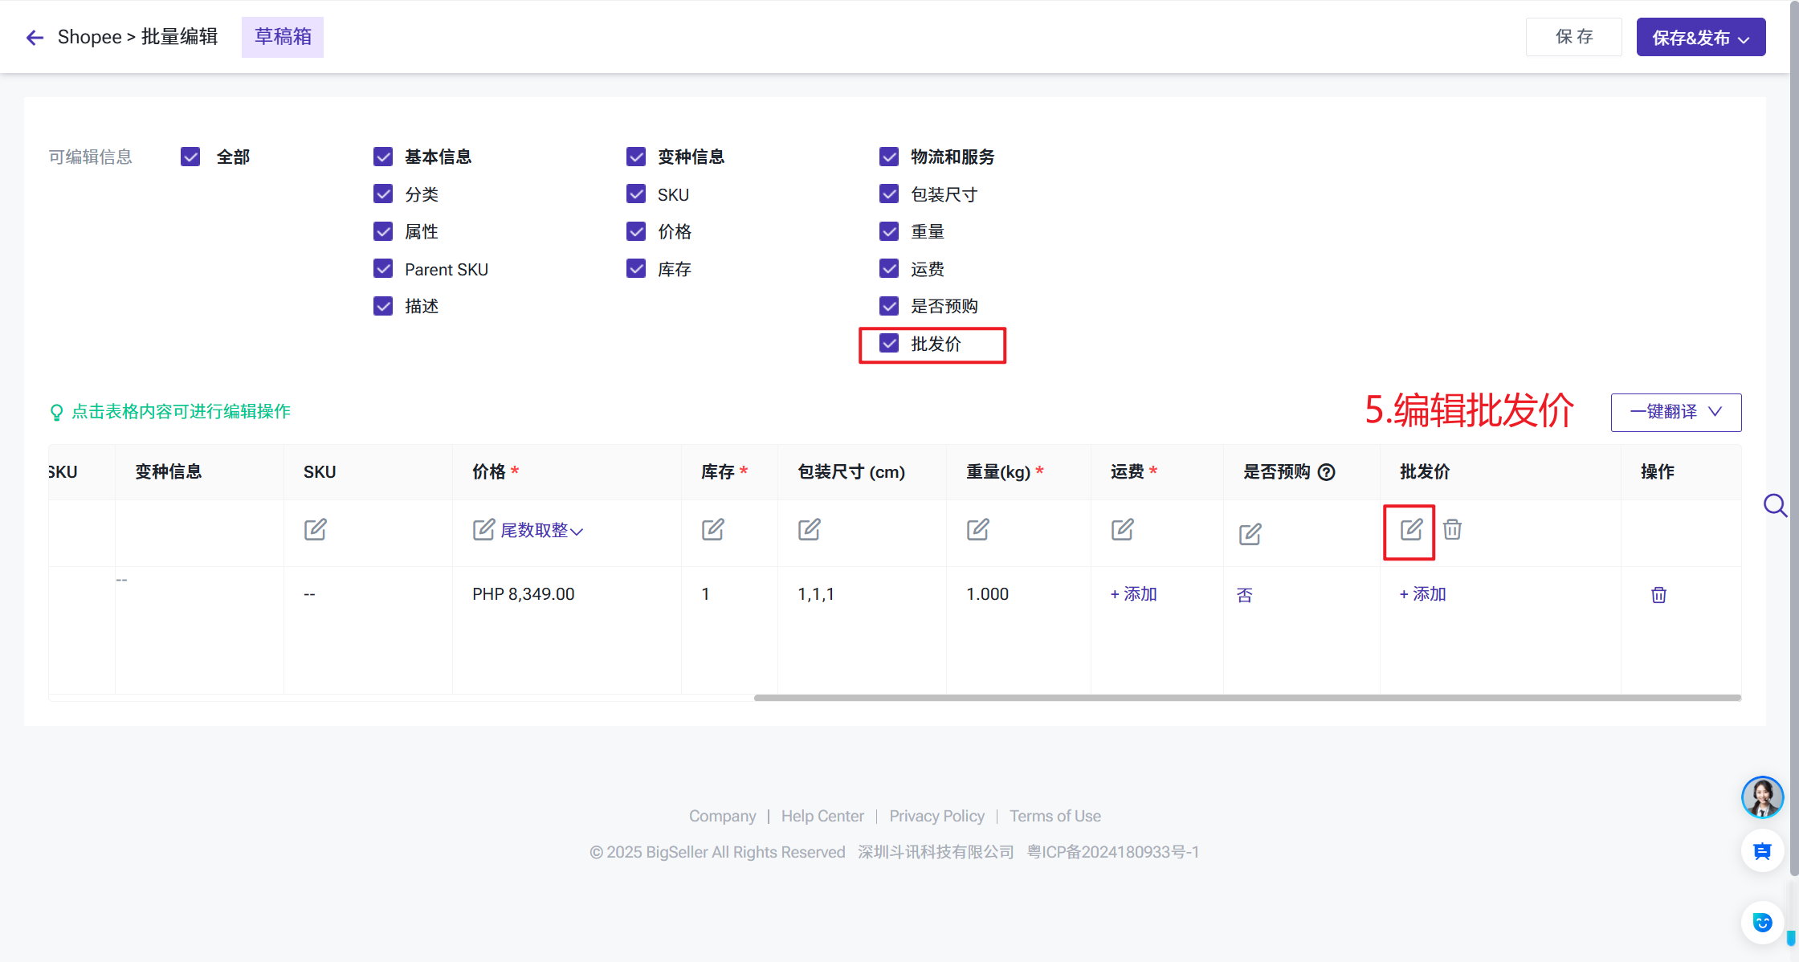Open the 一键翻译 dropdown
Image resolution: width=1799 pixels, height=962 pixels.
pos(1675,412)
